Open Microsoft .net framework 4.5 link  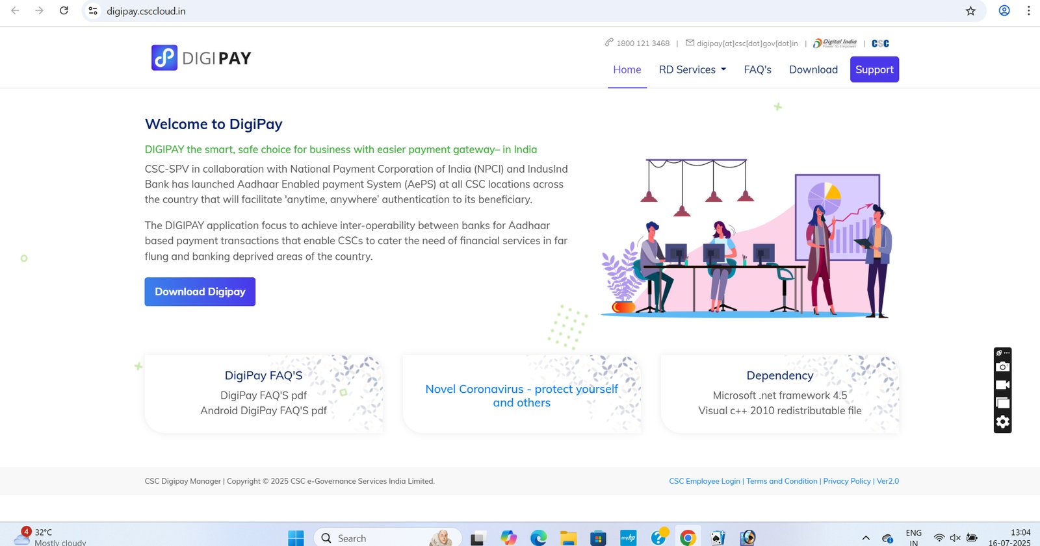pos(780,395)
